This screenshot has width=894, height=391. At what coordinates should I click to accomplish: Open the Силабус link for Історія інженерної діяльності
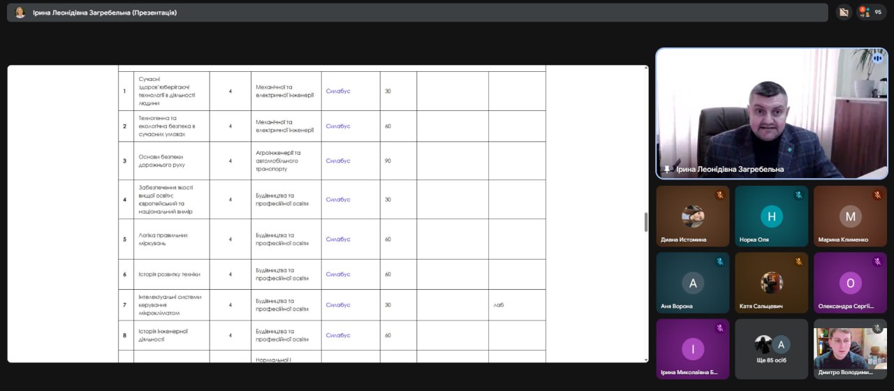click(338, 335)
